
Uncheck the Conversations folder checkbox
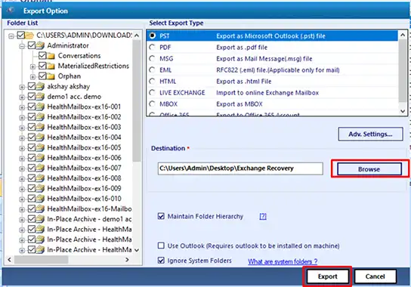pos(42,56)
